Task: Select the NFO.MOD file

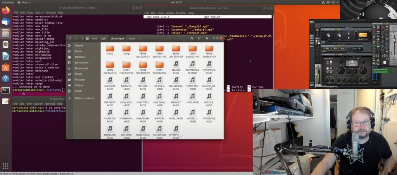Action: pyautogui.click(x=193, y=99)
